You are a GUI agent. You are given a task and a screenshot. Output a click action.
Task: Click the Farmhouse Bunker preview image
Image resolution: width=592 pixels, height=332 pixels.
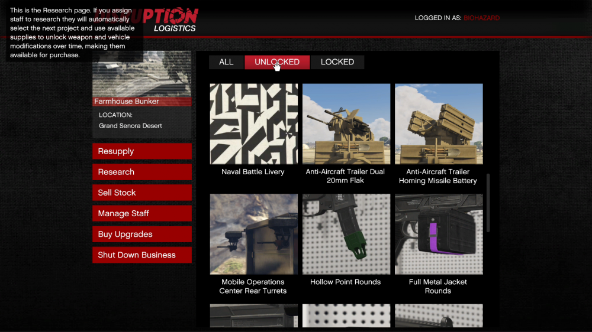[142, 74]
